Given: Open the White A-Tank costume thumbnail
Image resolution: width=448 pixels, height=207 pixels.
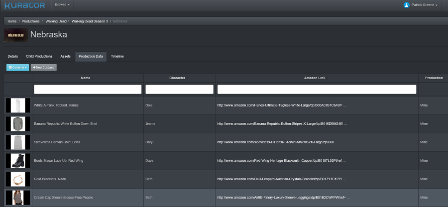Looking at the screenshot, I should pos(18,105).
